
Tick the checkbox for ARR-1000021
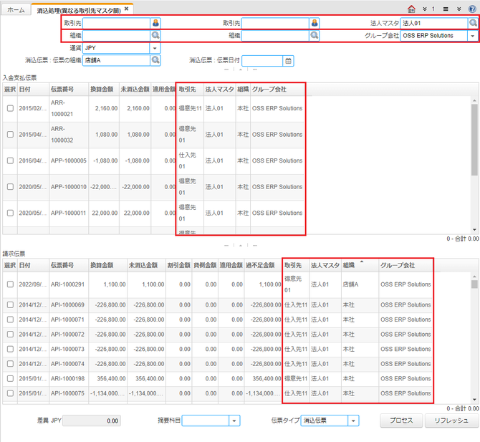click(10, 108)
